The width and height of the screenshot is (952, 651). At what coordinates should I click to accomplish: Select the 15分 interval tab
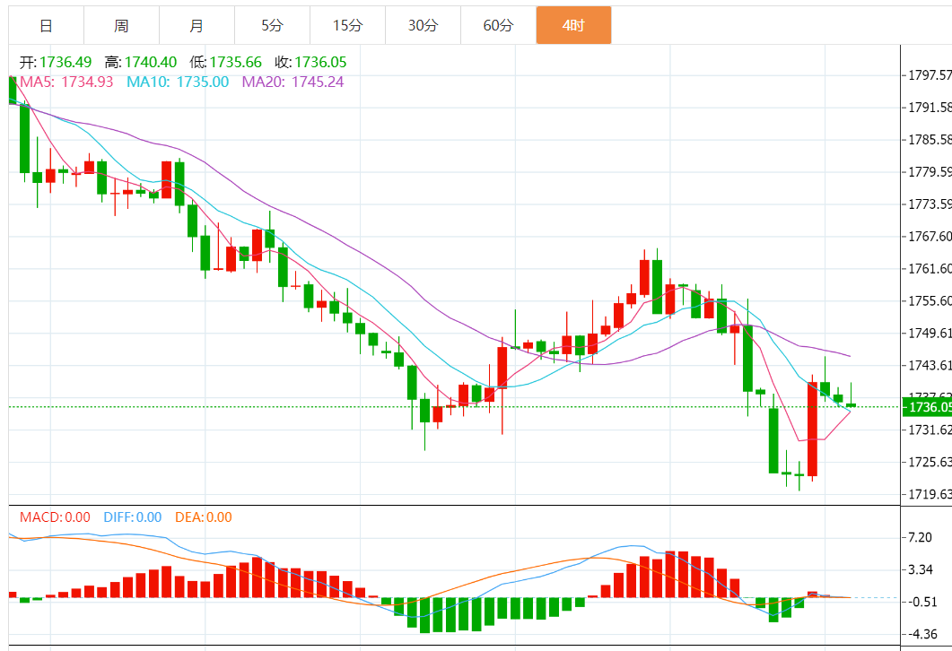coord(347,25)
